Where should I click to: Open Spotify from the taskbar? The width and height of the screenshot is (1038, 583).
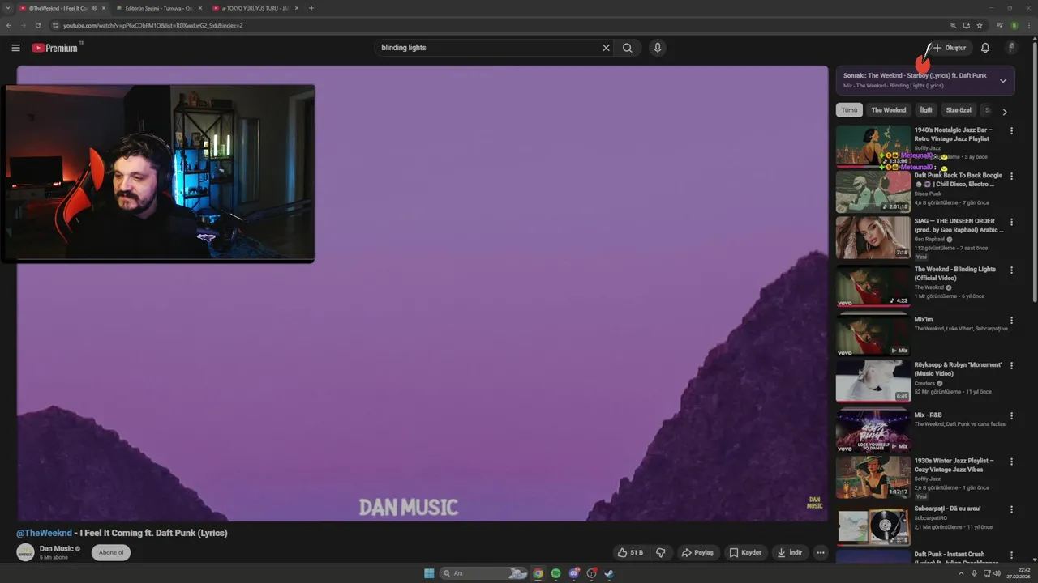[556, 573]
